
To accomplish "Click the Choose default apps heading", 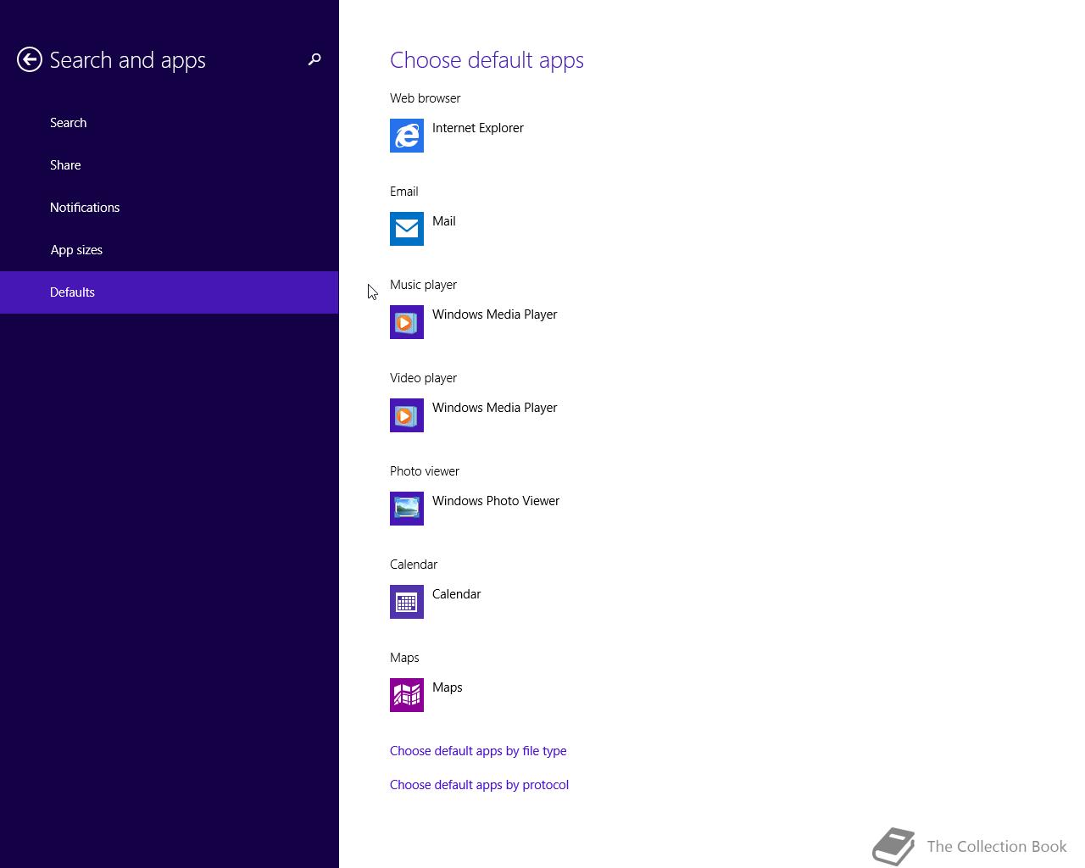I will pos(487,60).
